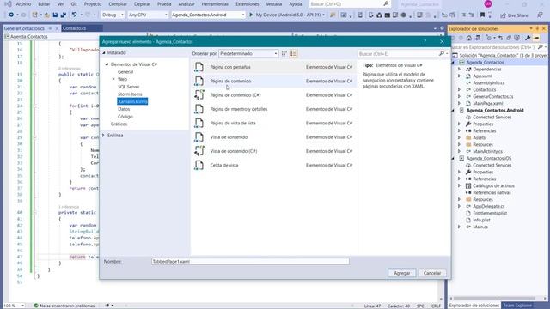Select GenerarContactos.cs in the solution tree
Image resolution: width=550 pixels, height=309 pixels.
coord(492,96)
